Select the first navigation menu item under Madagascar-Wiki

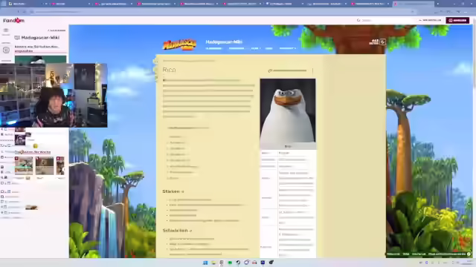point(214,48)
